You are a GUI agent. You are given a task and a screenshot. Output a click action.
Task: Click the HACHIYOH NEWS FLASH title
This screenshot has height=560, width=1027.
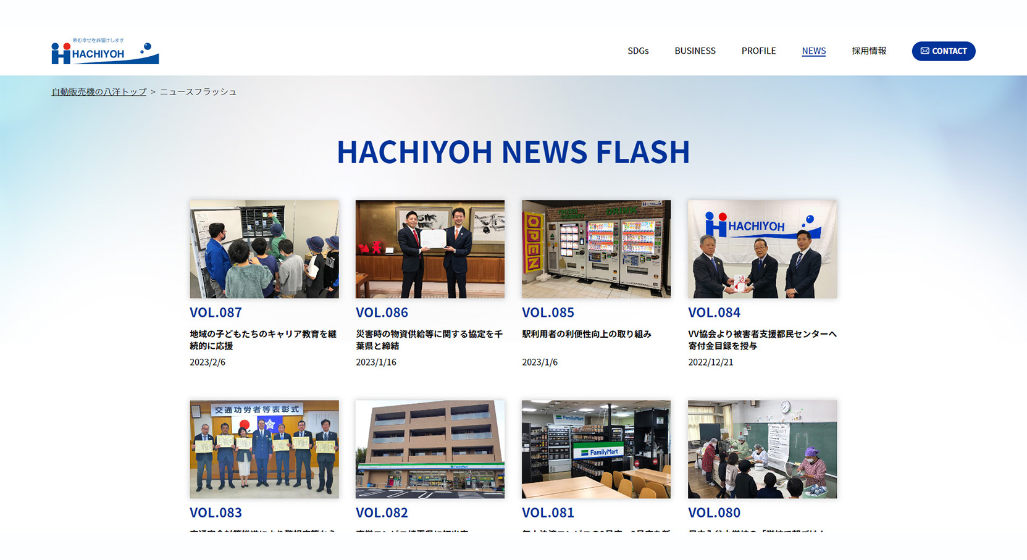[x=513, y=151]
